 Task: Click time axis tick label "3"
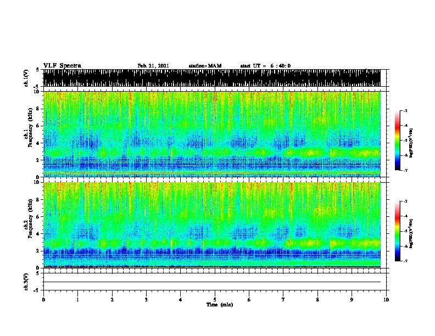pos(146,299)
